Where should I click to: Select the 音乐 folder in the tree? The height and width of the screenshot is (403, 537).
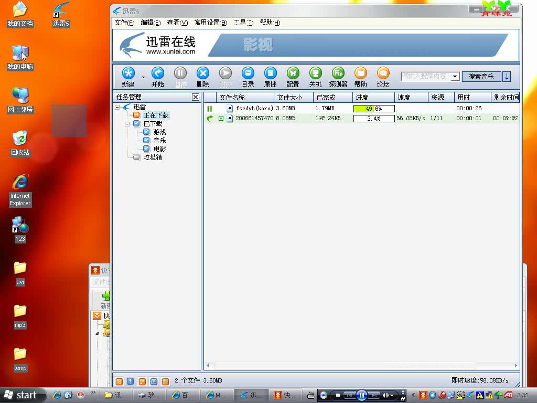pos(159,141)
